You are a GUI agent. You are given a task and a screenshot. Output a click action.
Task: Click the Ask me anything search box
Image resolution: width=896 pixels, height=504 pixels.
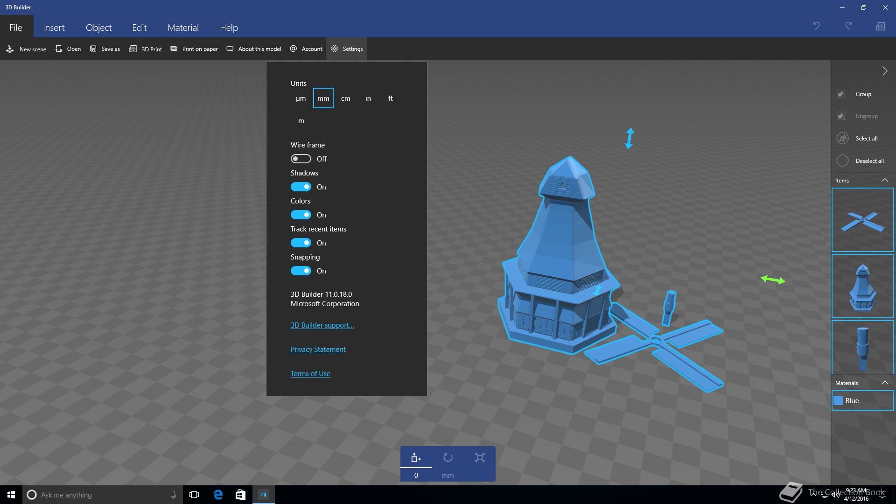click(x=102, y=495)
